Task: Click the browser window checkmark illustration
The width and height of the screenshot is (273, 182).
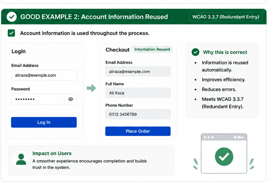Action: click(x=224, y=154)
